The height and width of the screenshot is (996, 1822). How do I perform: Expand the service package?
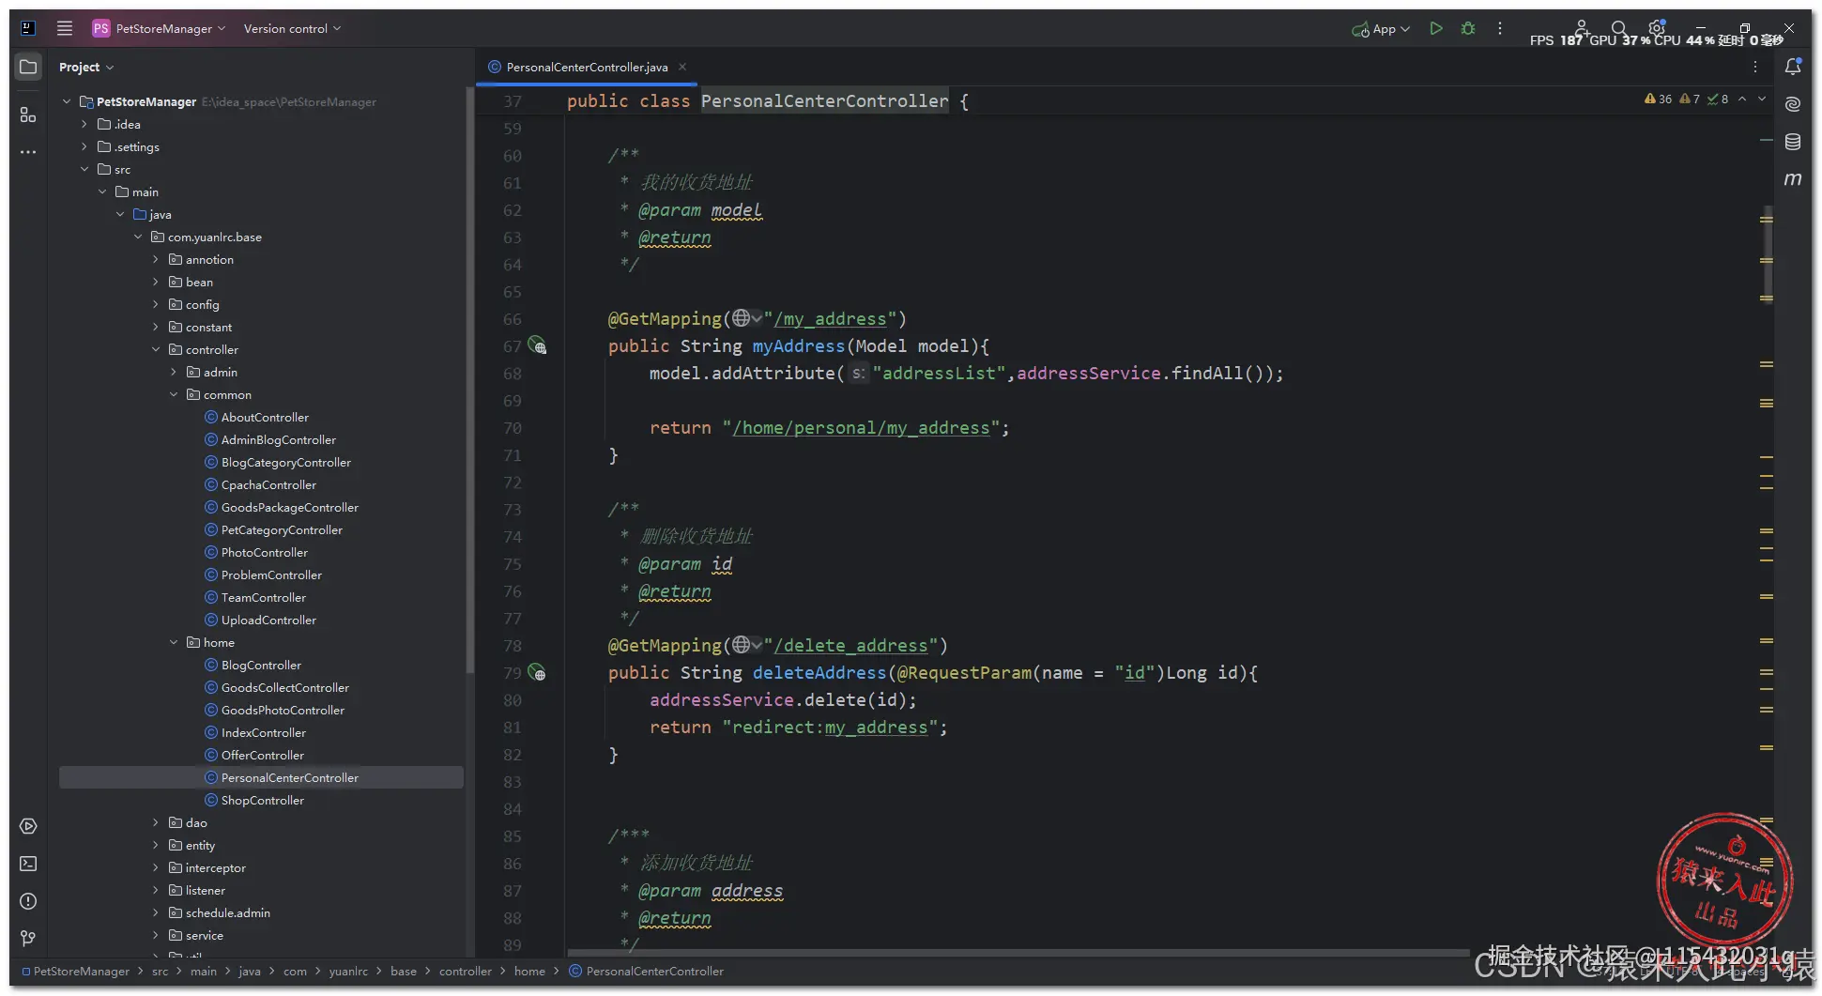[x=156, y=935]
